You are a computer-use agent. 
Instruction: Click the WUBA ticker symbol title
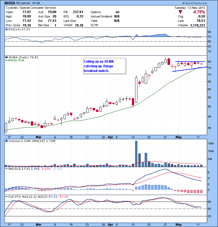point(10,3)
